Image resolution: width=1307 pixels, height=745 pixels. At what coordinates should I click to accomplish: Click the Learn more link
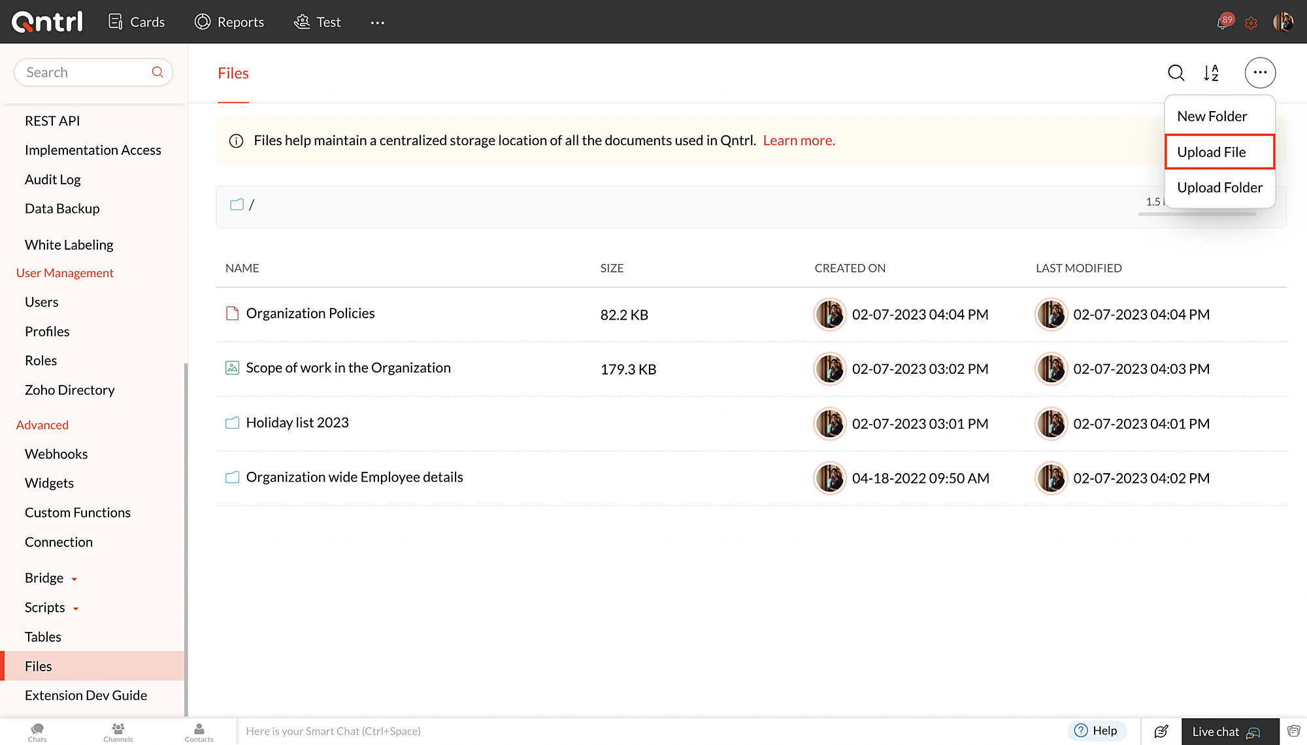pos(799,141)
